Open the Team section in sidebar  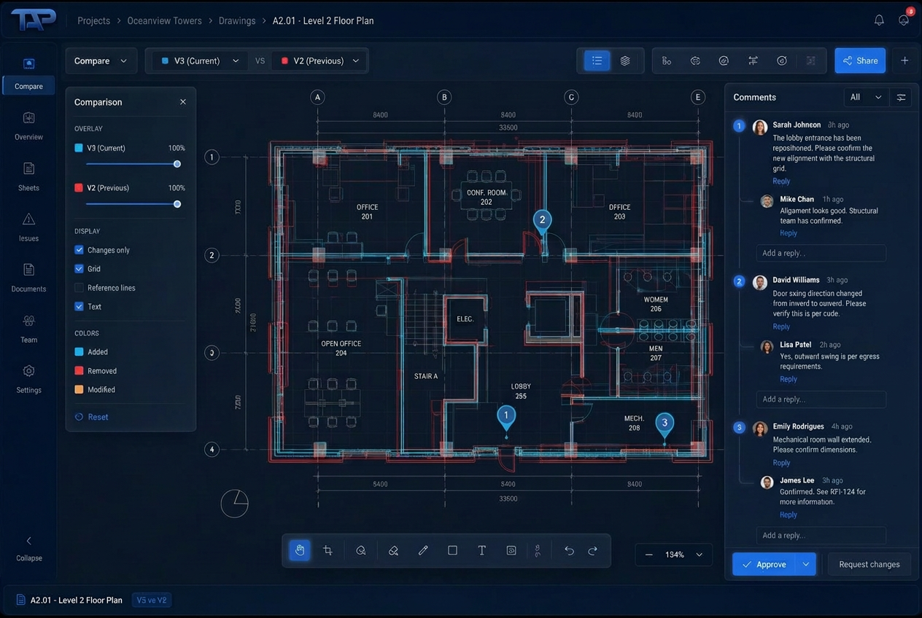28,329
